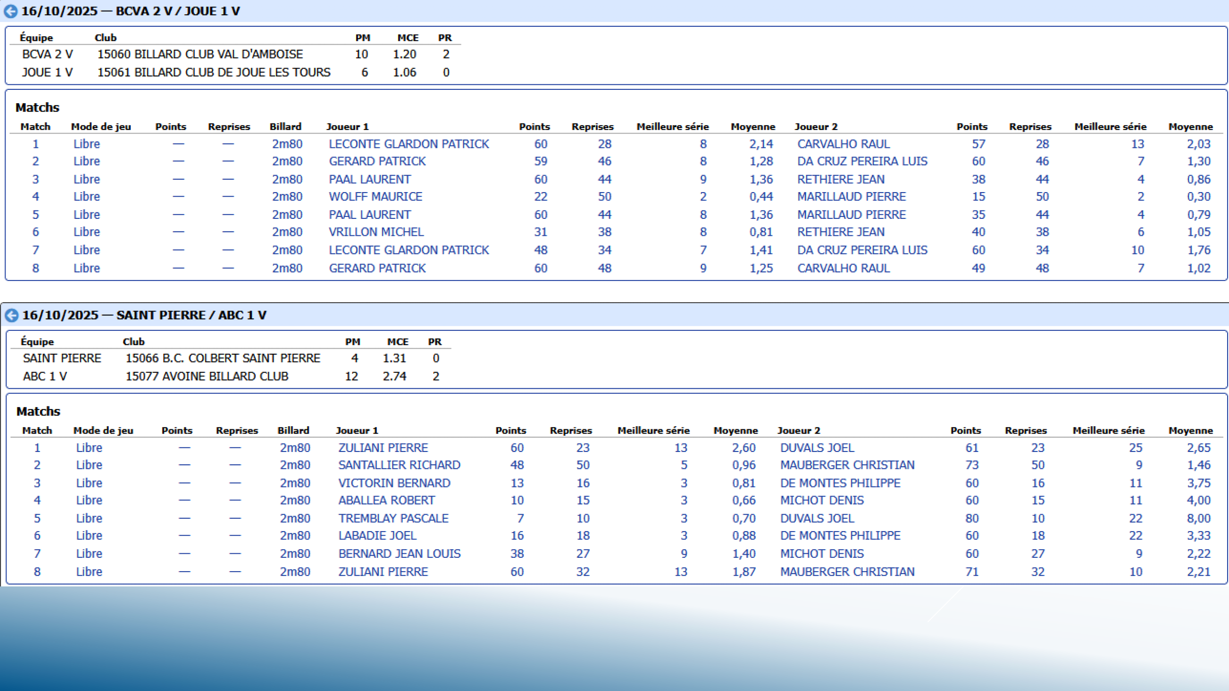1229x691 pixels.
Task: Click VRILLON MICHEL player name
Action: (376, 232)
